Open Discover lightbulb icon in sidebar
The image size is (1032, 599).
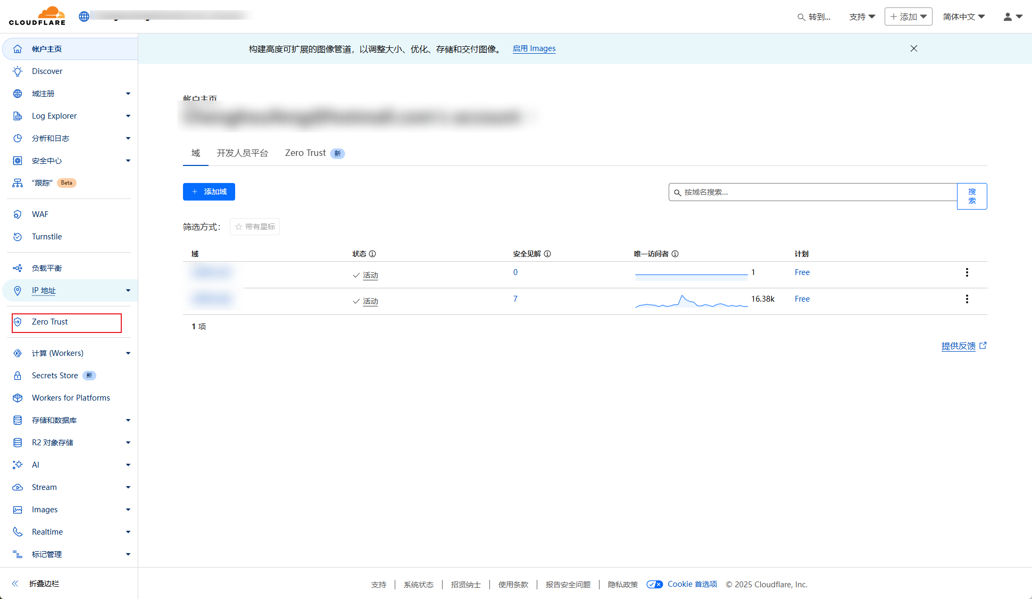[18, 71]
